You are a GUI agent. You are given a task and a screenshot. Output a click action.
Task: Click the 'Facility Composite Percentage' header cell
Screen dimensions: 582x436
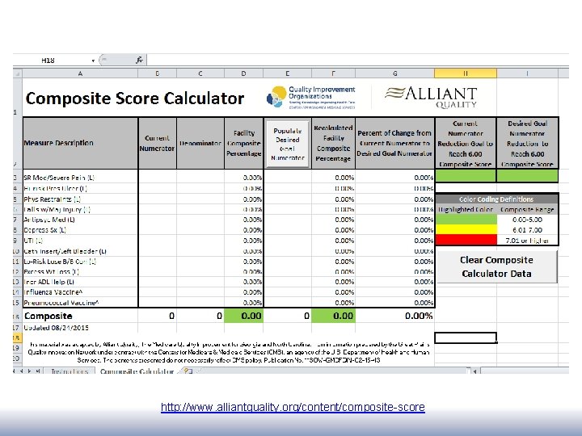click(x=244, y=143)
